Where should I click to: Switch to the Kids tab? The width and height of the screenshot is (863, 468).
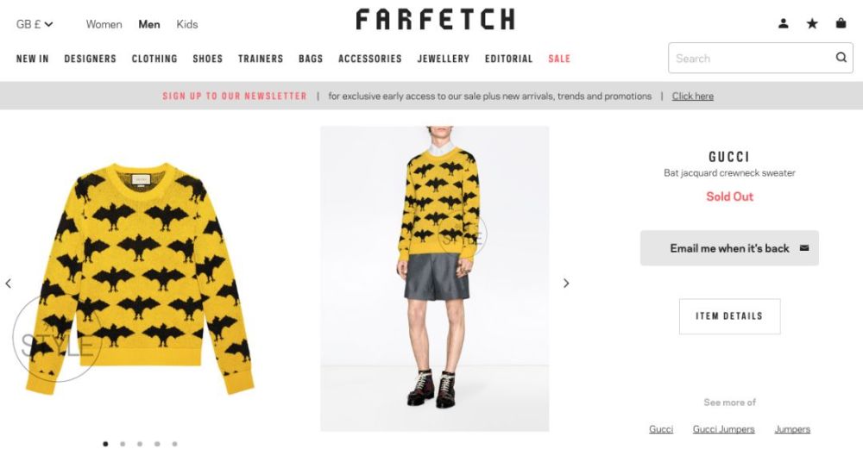[x=187, y=24]
